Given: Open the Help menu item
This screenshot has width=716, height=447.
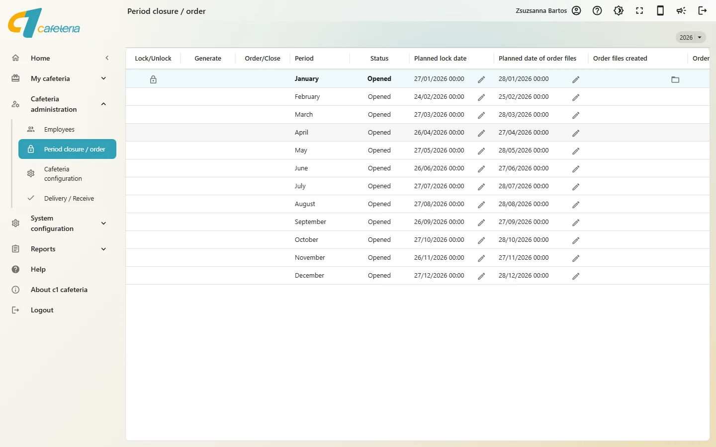Looking at the screenshot, I should point(38,269).
